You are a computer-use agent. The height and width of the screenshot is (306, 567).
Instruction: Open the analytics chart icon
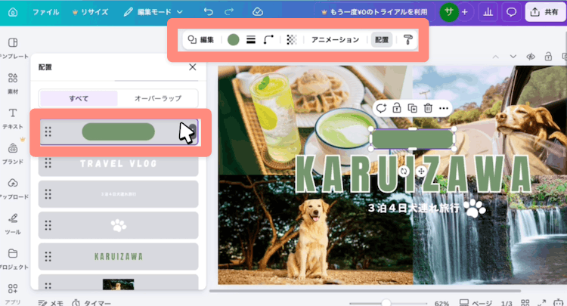coord(488,12)
